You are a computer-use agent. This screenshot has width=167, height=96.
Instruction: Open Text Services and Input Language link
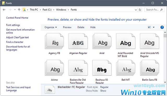coord(18,89)
